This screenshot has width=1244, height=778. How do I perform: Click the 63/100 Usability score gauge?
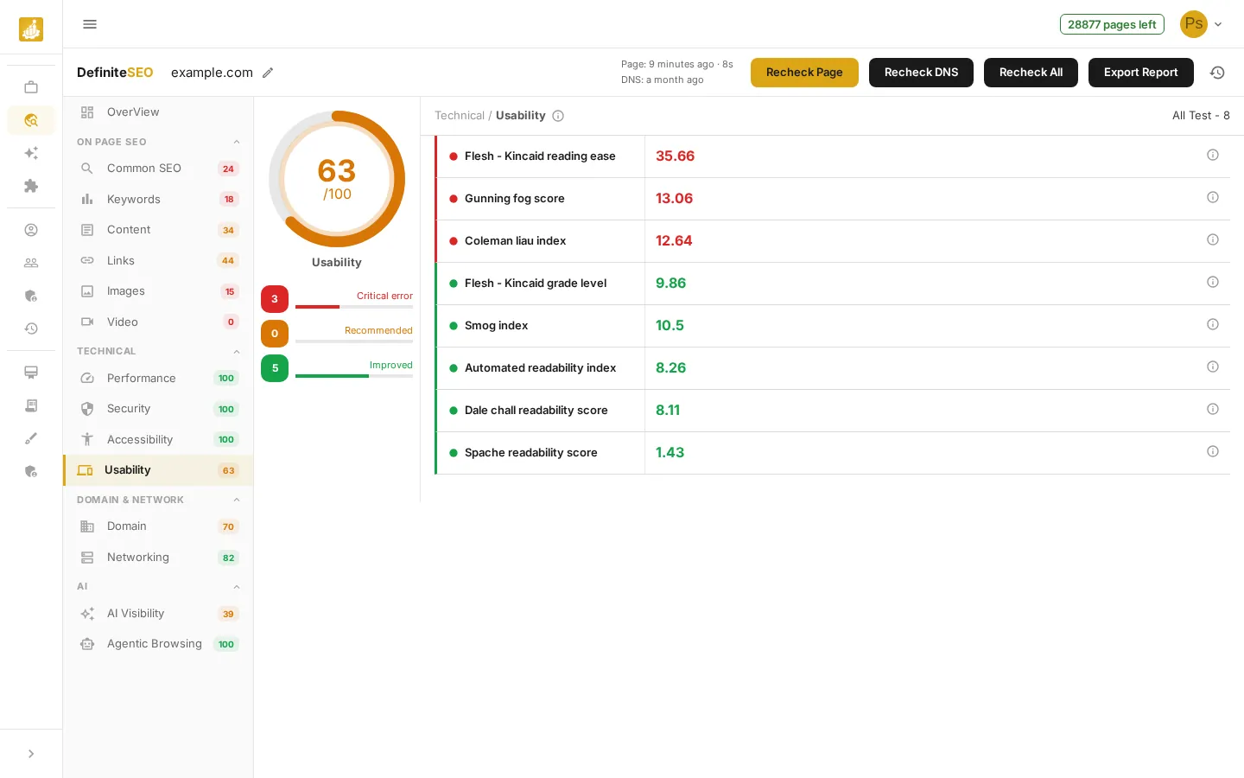coord(337,179)
